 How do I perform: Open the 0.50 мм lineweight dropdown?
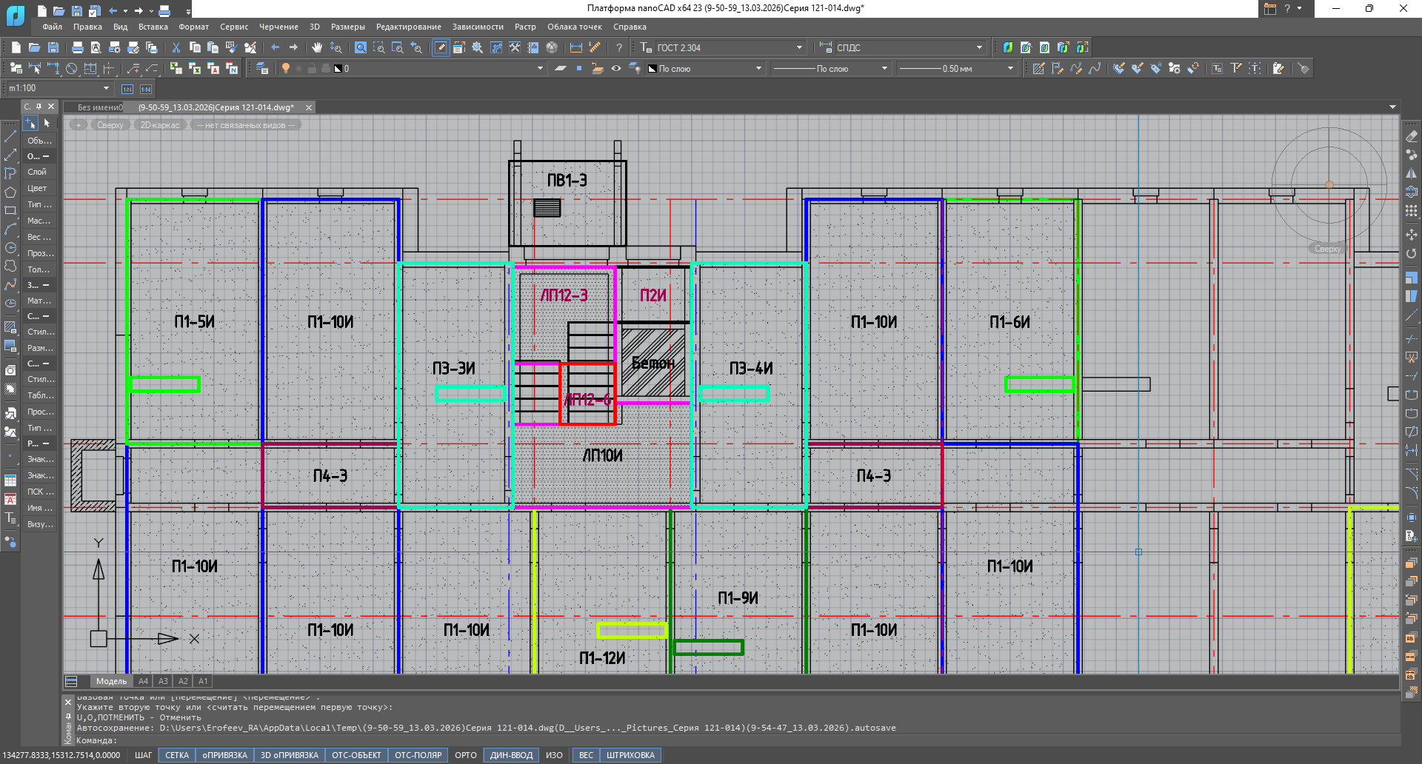[x=1010, y=68]
